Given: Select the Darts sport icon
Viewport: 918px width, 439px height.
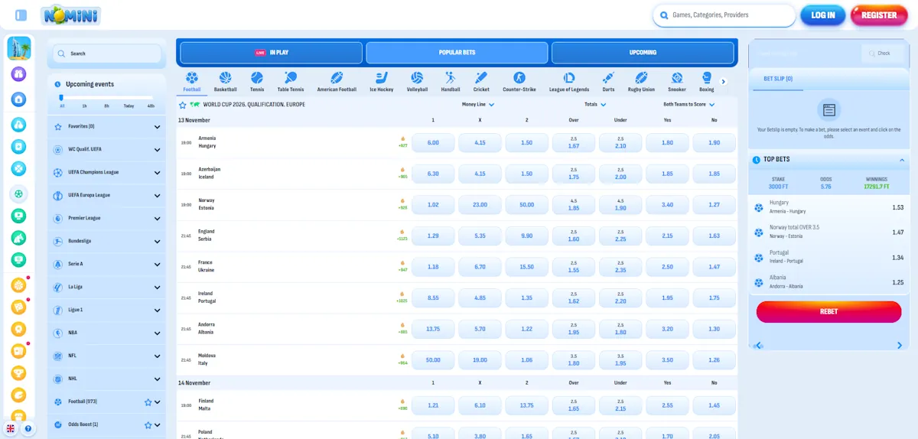Looking at the screenshot, I should point(608,78).
